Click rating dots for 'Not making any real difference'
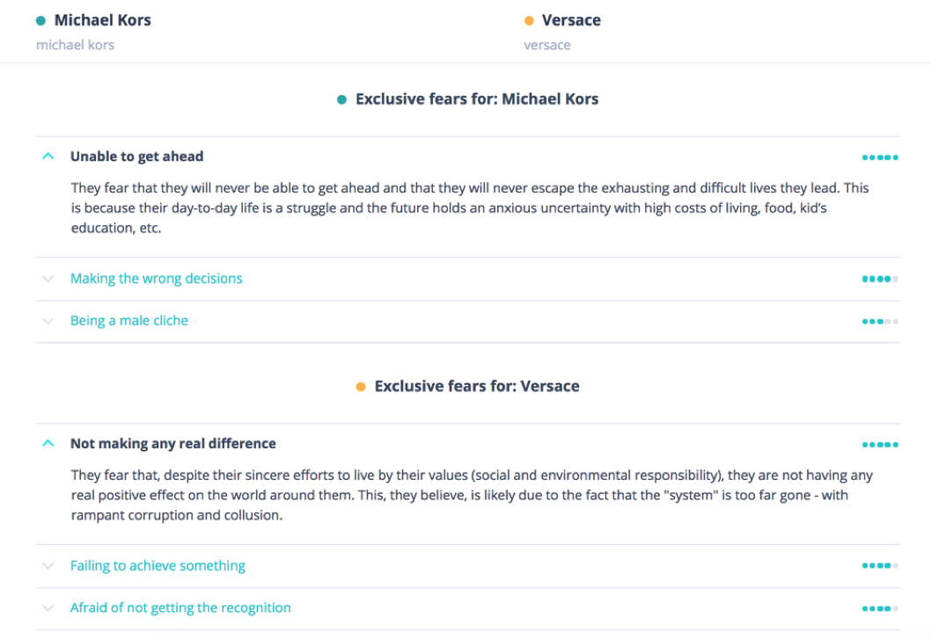 (x=880, y=445)
